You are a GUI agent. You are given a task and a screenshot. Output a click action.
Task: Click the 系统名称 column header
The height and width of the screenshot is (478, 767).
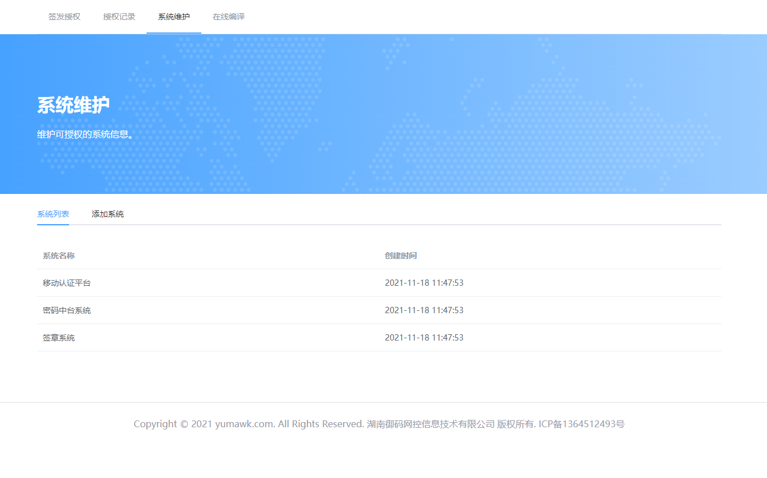59,256
